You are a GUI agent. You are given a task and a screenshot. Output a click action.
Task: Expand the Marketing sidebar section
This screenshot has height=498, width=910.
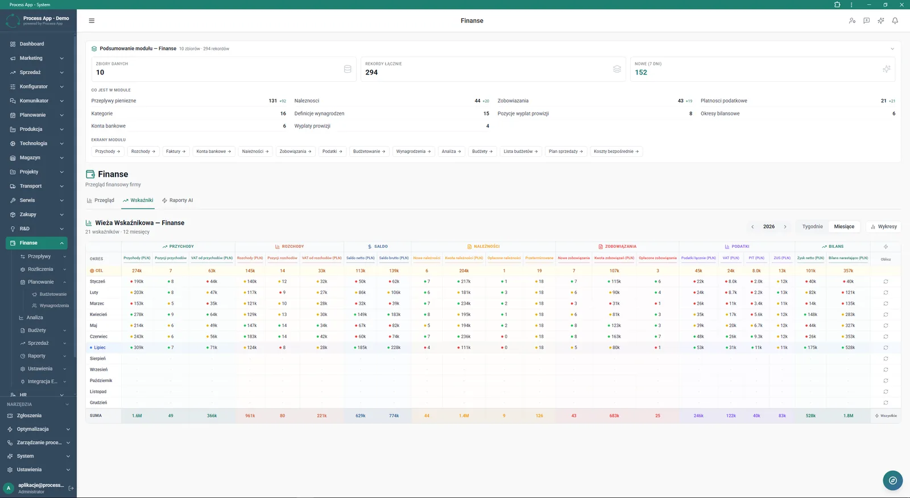pyautogui.click(x=37, y=58)
